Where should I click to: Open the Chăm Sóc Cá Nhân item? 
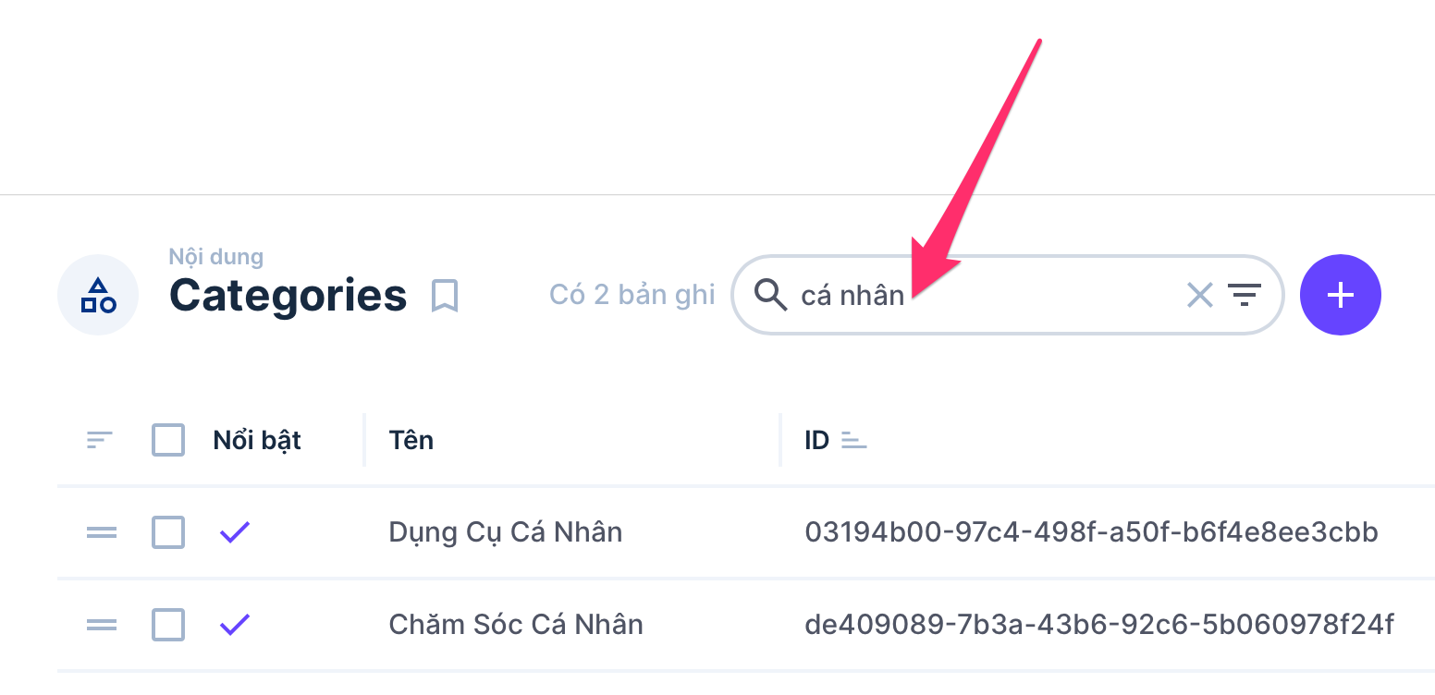pos(515,625)
